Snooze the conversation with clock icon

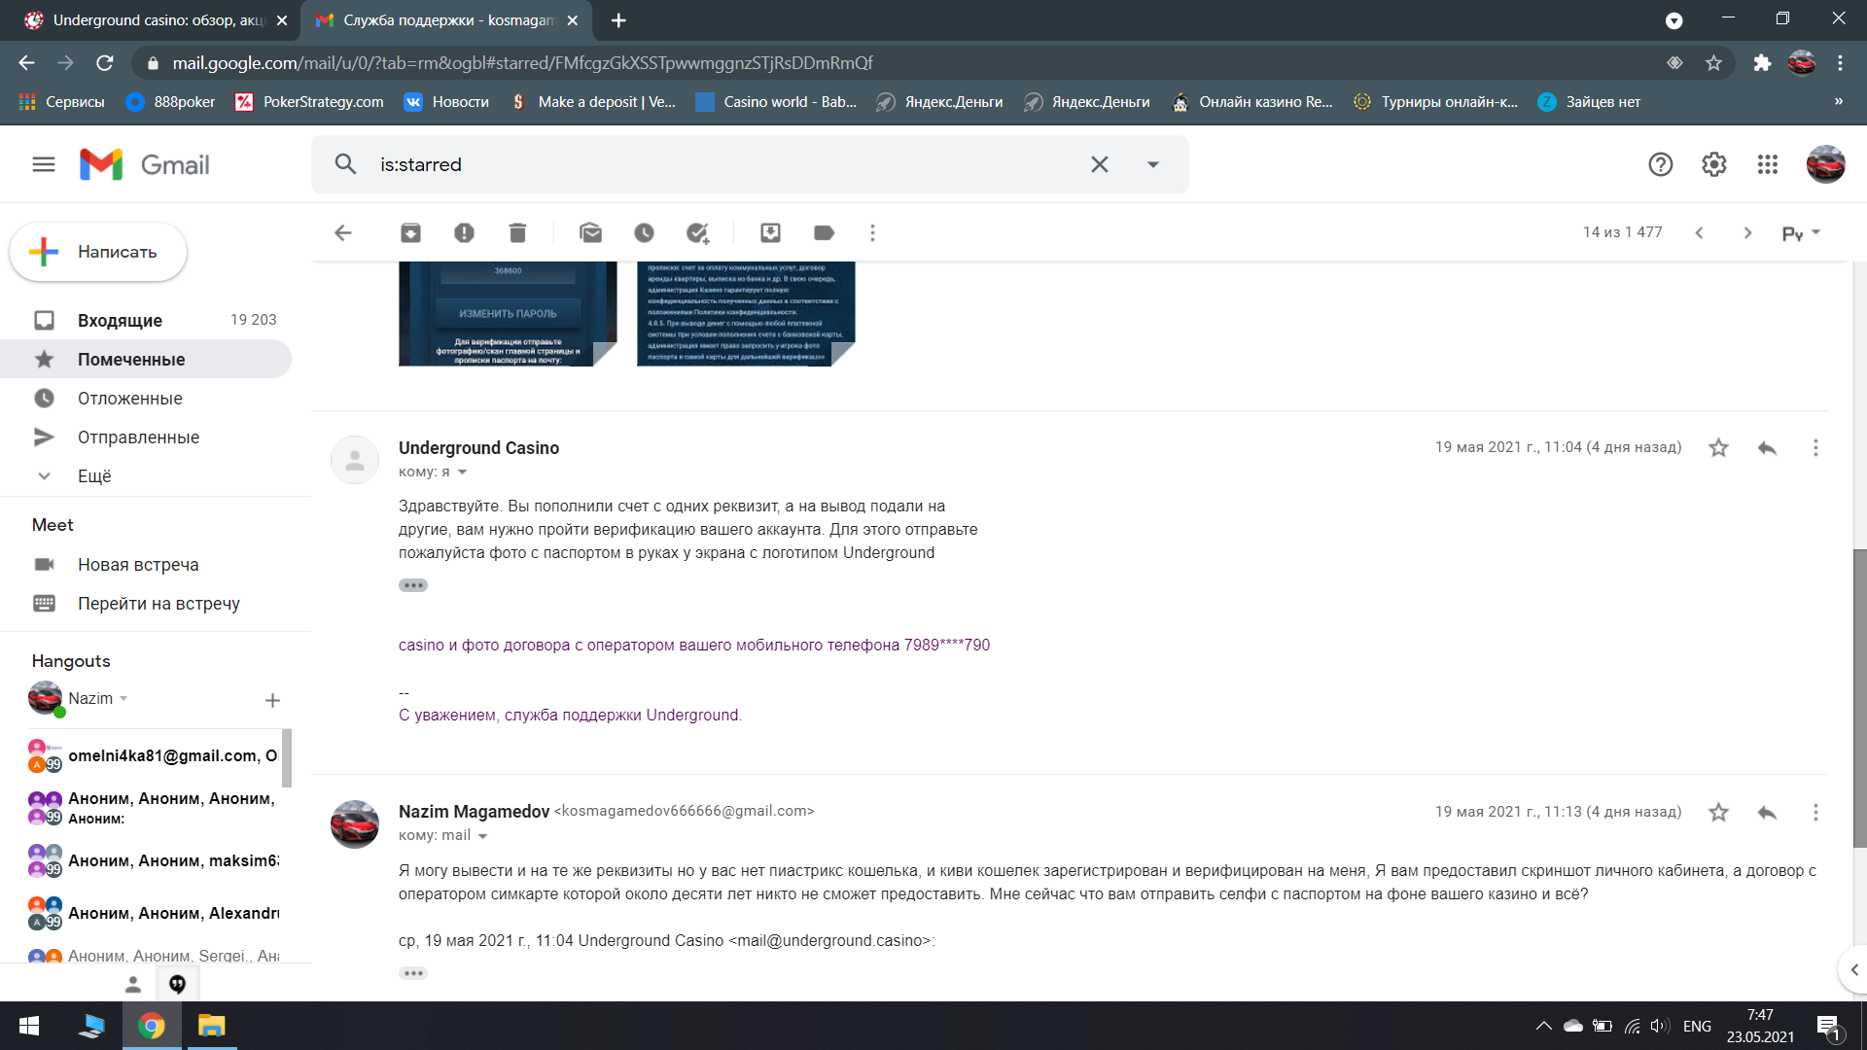[x=644, y=233]
